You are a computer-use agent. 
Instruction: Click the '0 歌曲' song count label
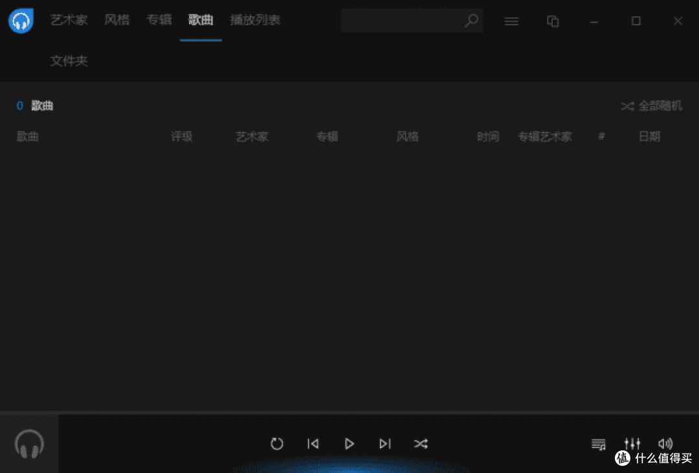point(35,105)
